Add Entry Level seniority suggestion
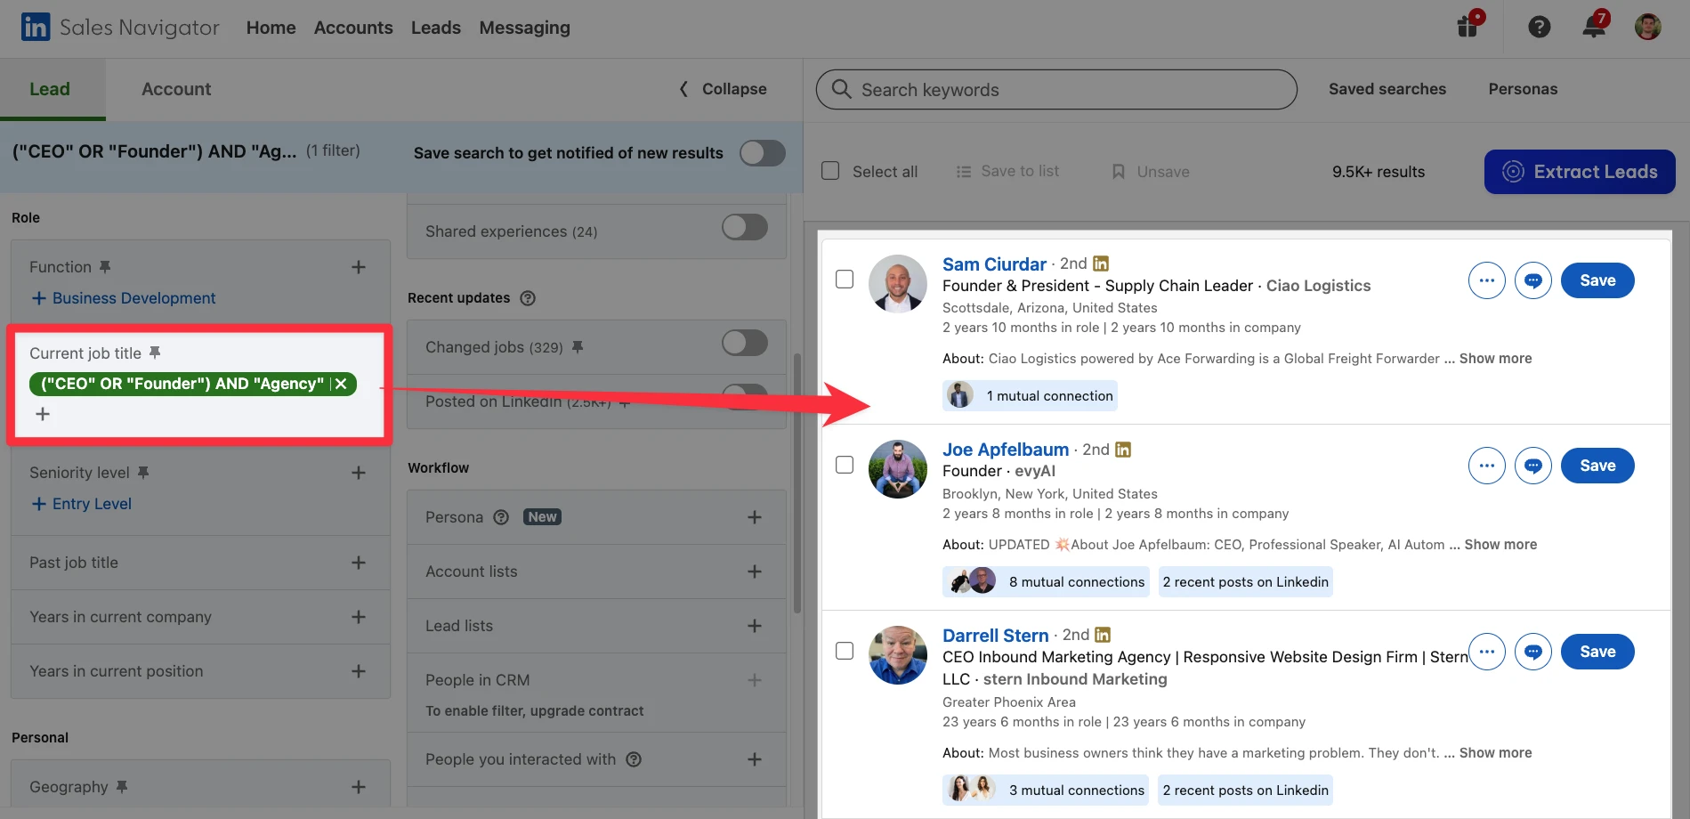The height and width of the screenshot is (819, 1690). [82, 504]
